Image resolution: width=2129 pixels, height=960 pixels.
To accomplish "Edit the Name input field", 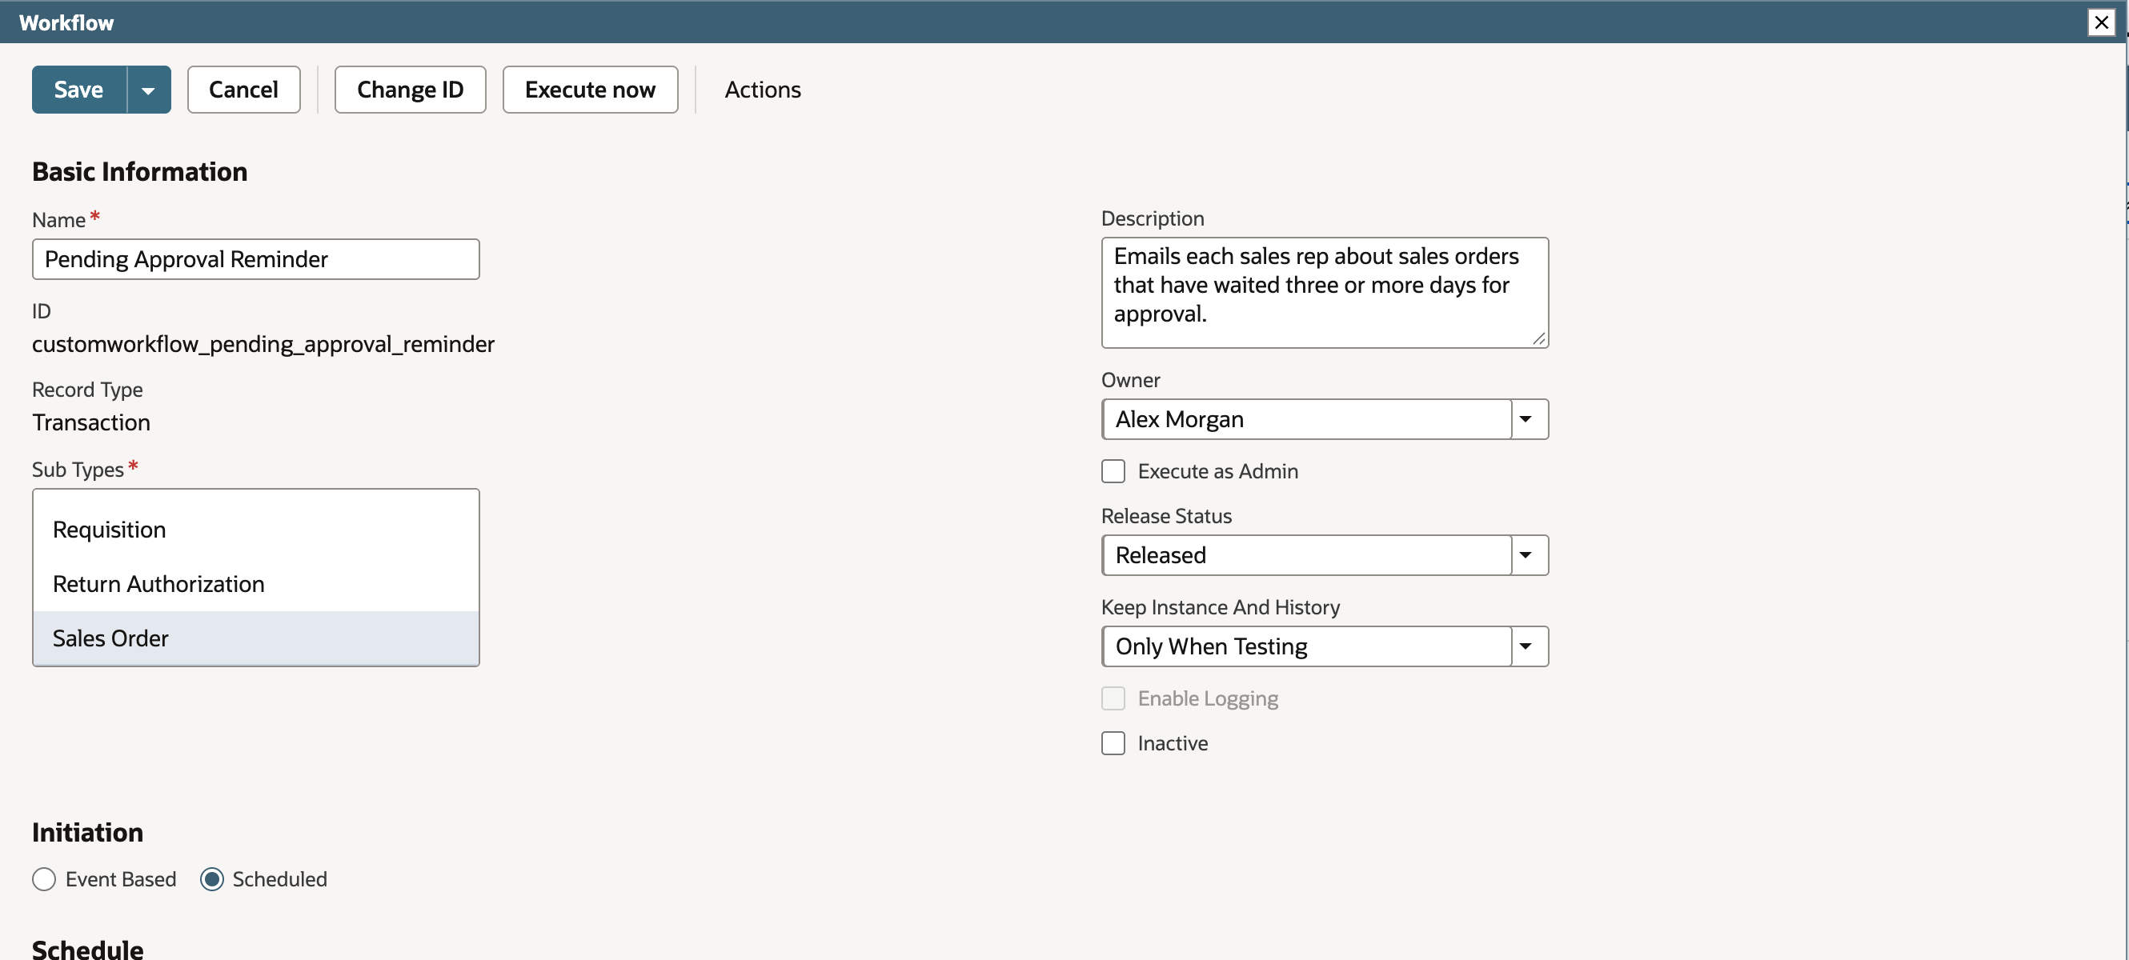I will [255, 259].
